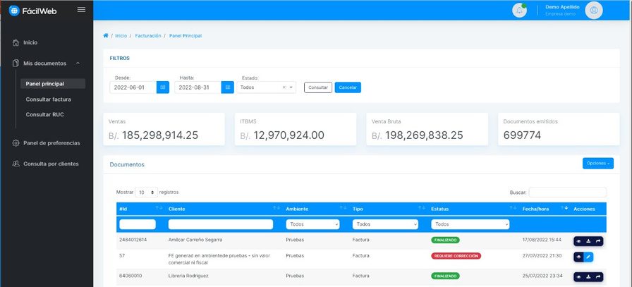Open Consultar factura submenu item
632x287 pixels.
[49, 99]
